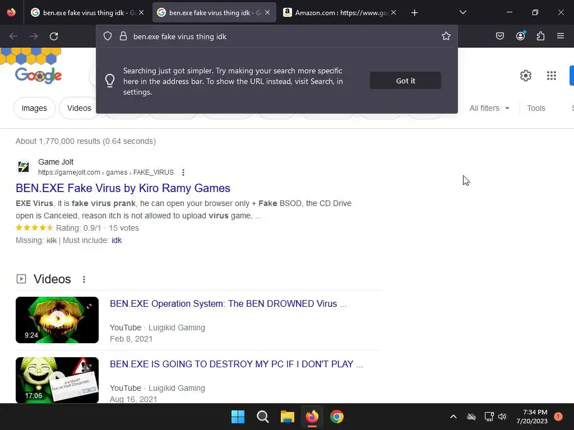Image resolution: width=574 pixels, height=430 pixels.
Task: Open Firefox from the taskbar
Action: coord(312,417)
